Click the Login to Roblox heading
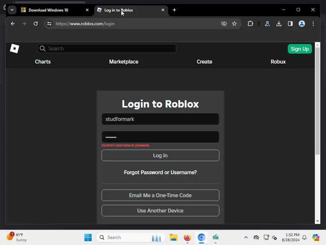This screenshot has width=326, height=245. coord(160,104)
